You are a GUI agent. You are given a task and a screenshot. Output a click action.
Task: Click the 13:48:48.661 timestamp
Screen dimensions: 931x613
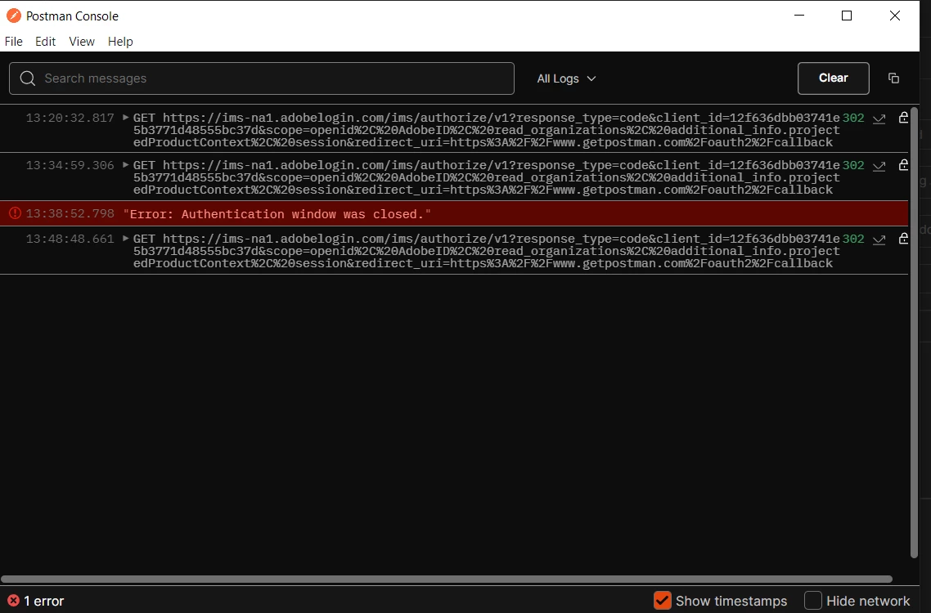coord(70,239)
